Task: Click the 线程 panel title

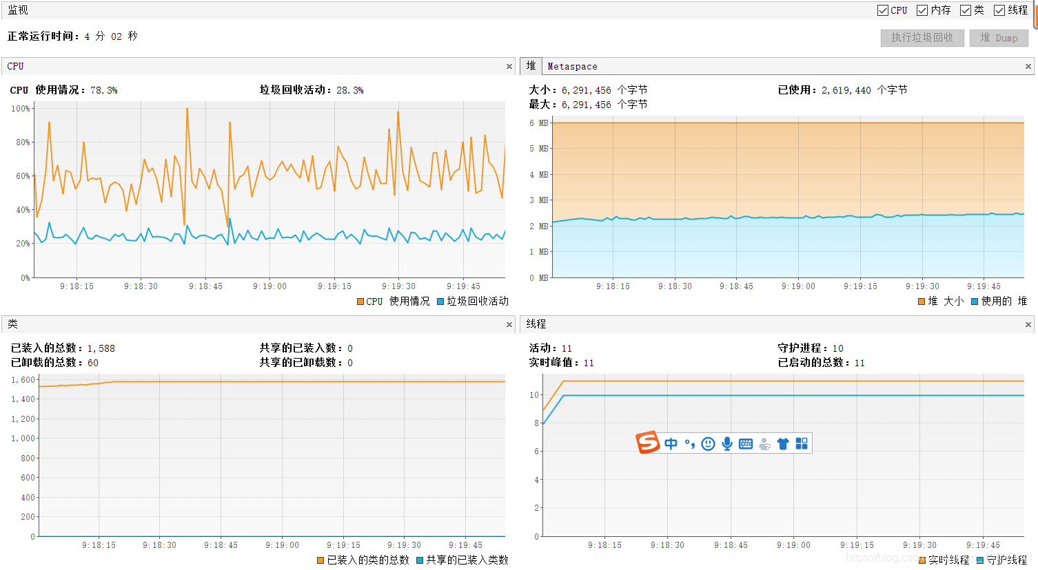Action: point(536,324)
